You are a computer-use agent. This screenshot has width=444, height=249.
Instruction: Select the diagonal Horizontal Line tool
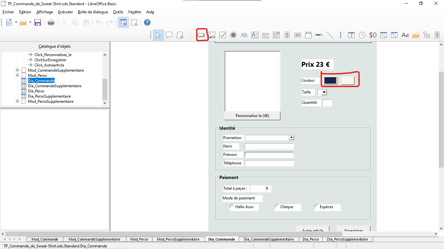[330, 35]
